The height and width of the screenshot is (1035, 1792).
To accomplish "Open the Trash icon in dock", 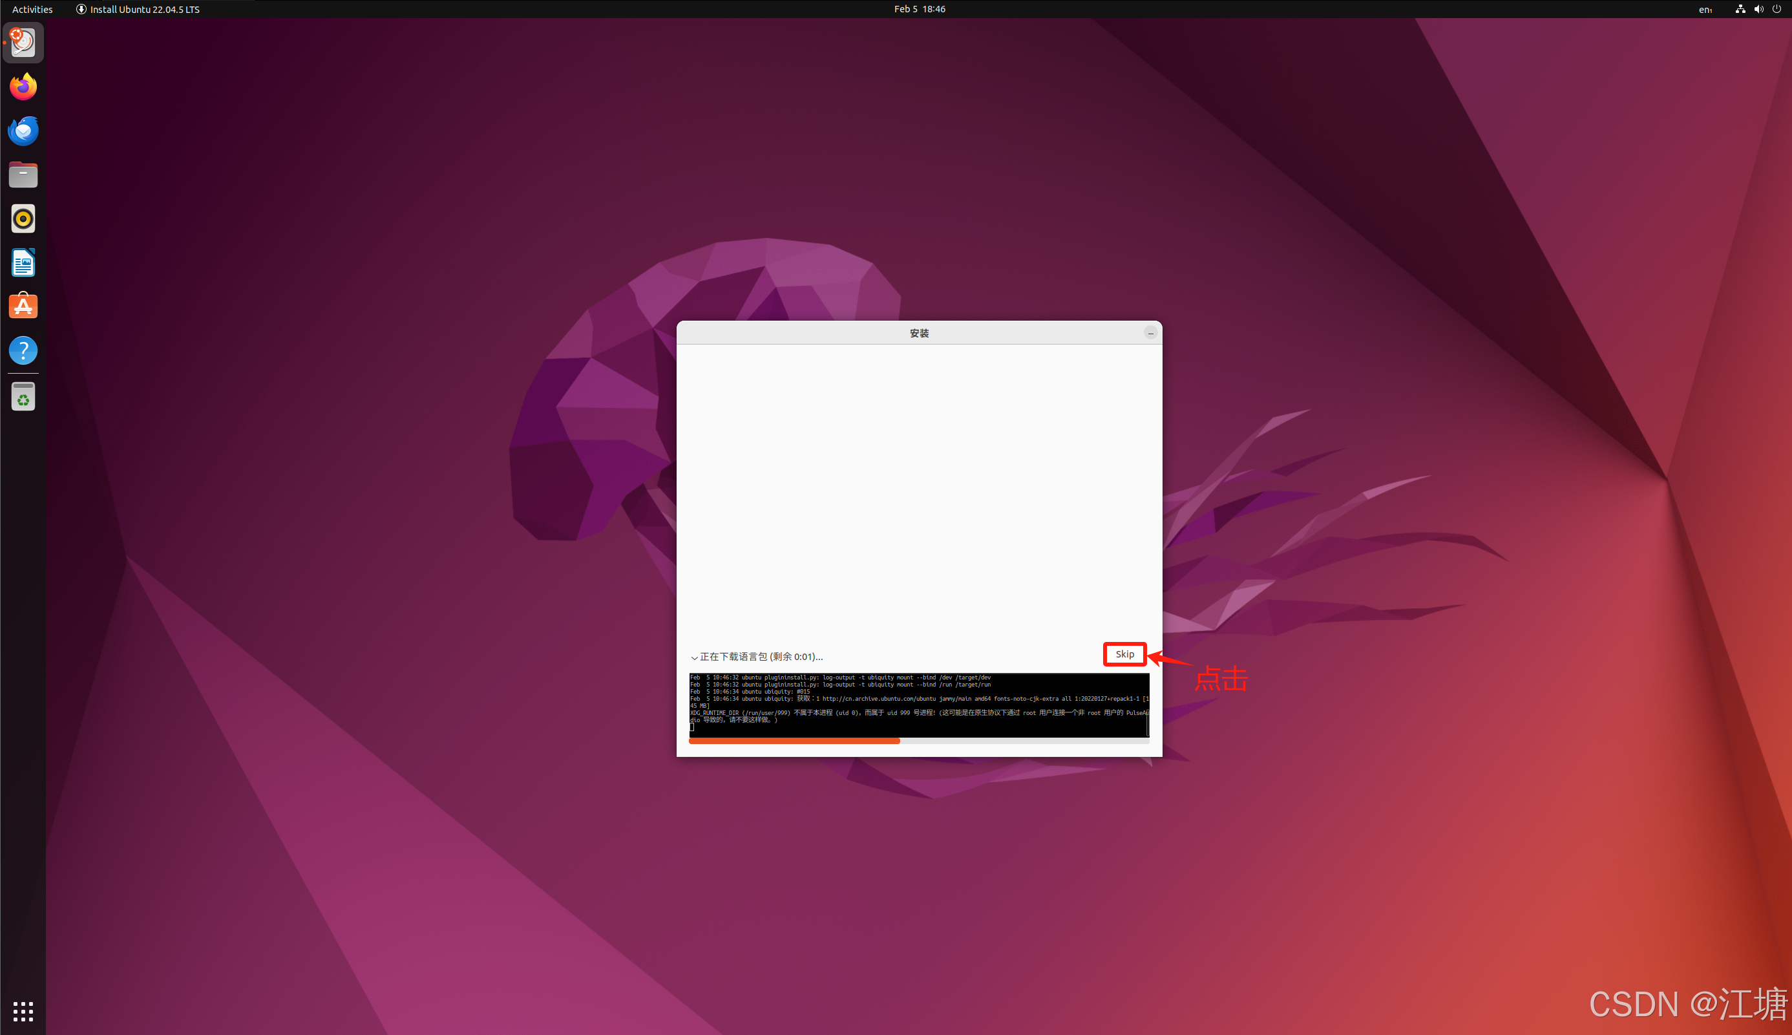I will click(23, 398).
